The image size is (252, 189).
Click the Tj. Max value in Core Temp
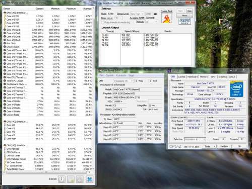pos(124,119)
